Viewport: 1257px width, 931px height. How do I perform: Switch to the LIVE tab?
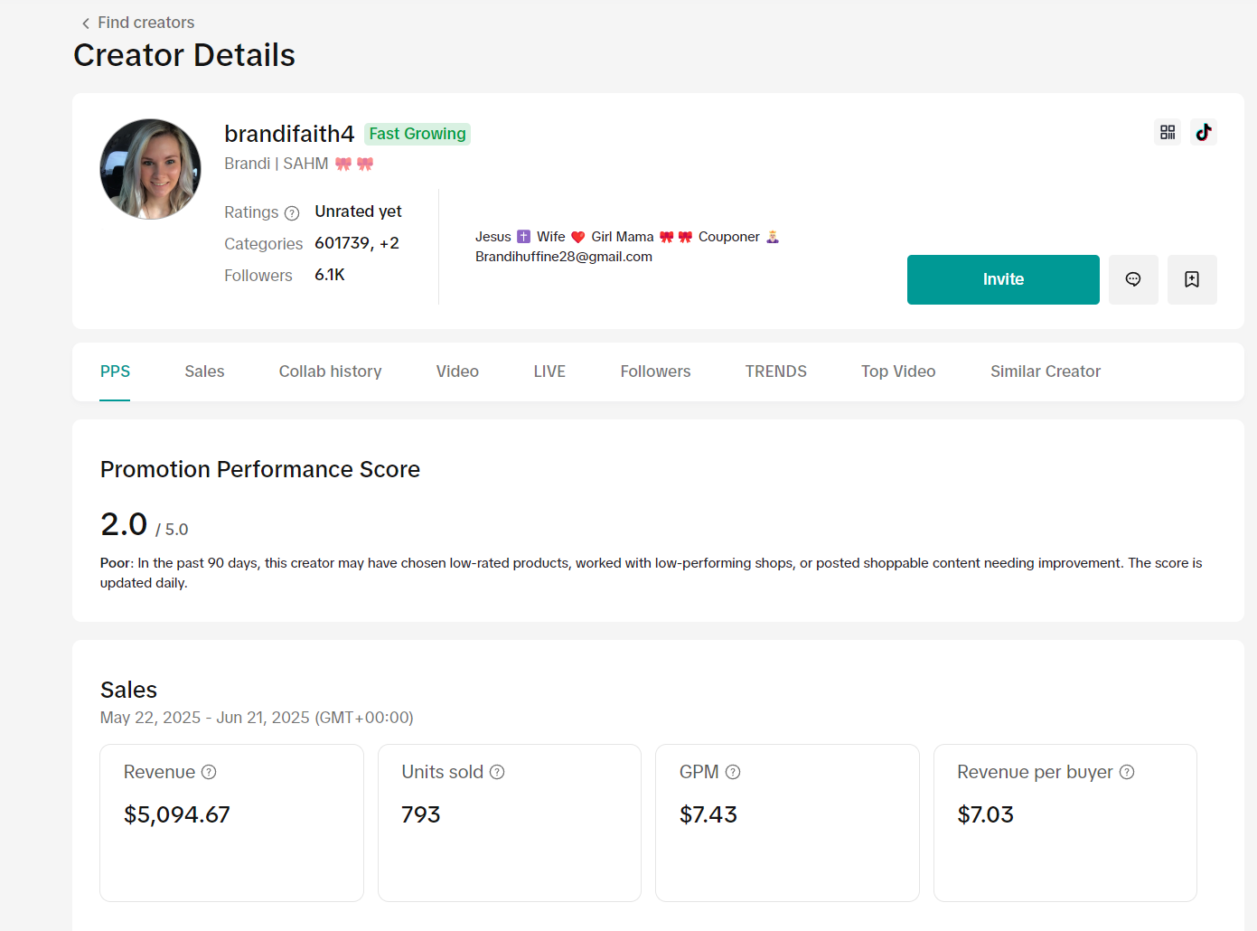(x=549, y=371)
